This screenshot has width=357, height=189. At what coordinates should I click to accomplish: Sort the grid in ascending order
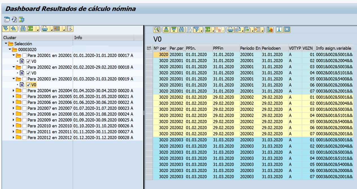pyautogui.click(x=166, y=30)
